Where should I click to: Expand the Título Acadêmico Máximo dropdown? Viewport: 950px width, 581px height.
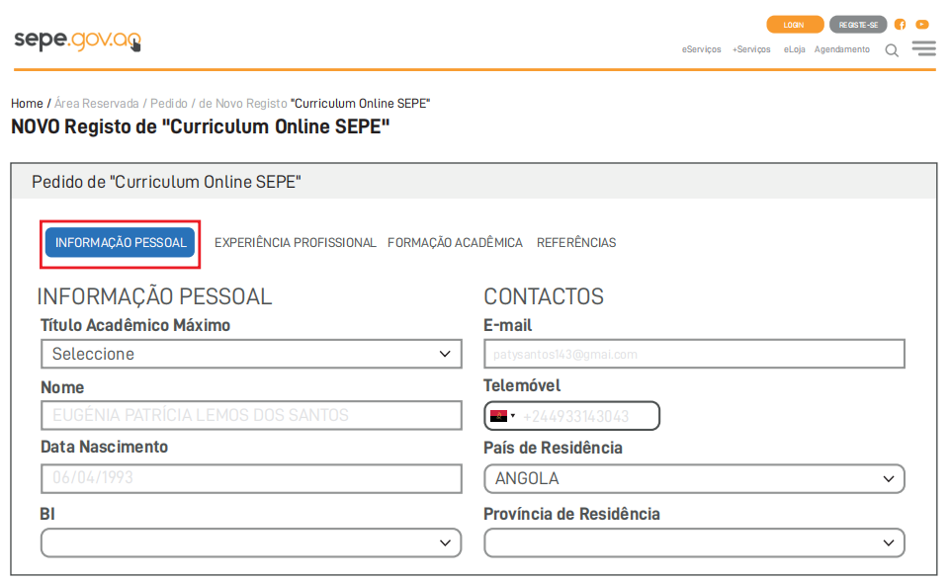[x=251, y=354]
